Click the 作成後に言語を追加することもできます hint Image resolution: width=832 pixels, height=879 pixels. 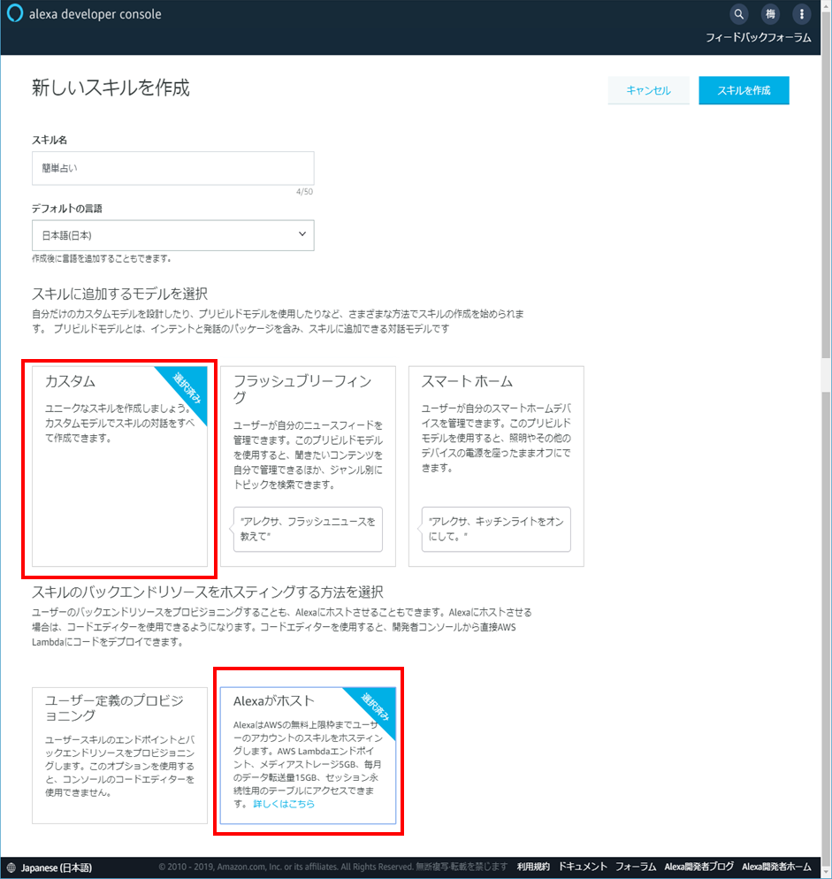click(101, 258)
